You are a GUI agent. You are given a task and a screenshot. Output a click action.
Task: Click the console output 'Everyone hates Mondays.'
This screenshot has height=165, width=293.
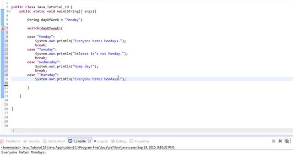coord(24,152)
